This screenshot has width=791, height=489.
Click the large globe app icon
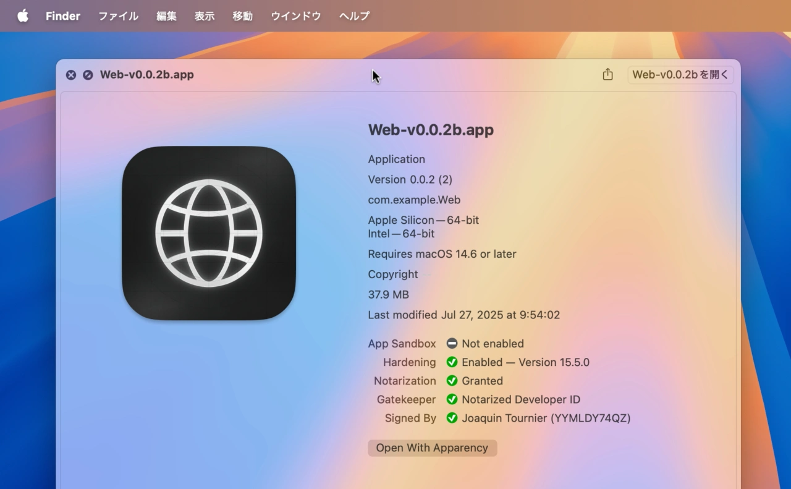pyautogui.click(x=209, y=233)
